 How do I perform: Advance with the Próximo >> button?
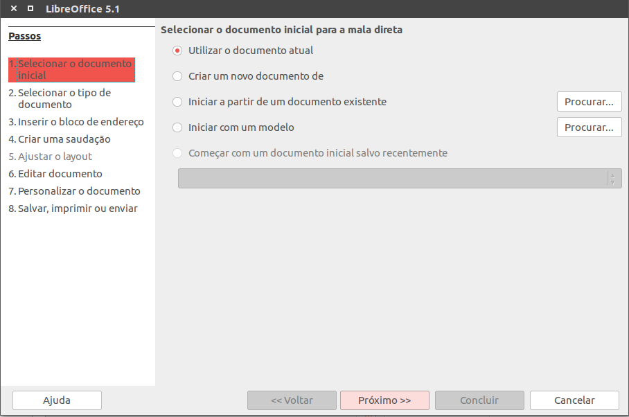pos(384,400)
